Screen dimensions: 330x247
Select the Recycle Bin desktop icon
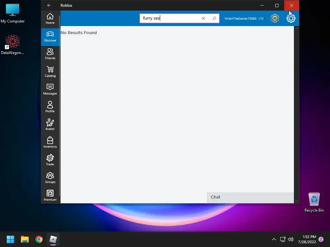coord(314,202)
